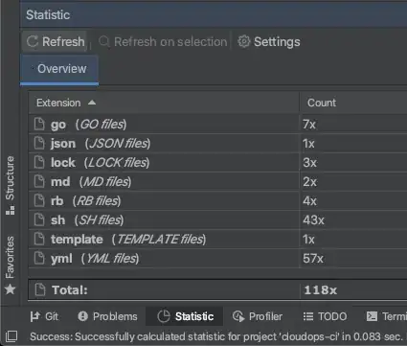Image resolution: width=407 pixels, height=346 pixels.
Task: Open the Problems tool window
Action: pos(107,316)
